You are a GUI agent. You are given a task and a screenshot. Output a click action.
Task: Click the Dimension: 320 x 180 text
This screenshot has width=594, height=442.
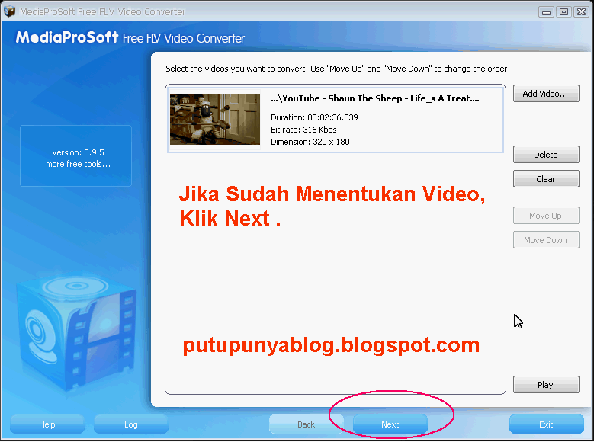tap(310, 142)
